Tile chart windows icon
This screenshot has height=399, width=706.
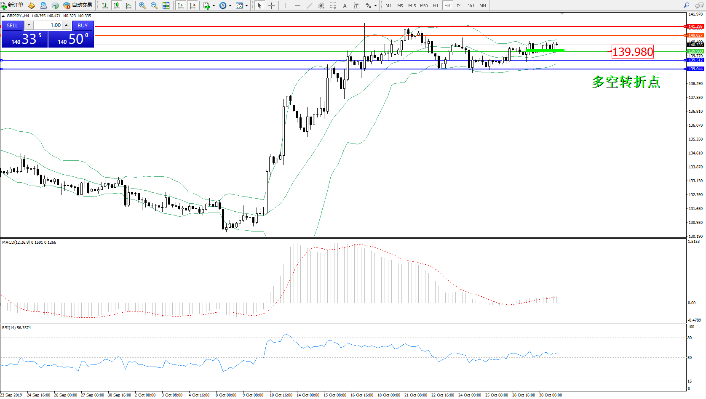click(166, 5)
